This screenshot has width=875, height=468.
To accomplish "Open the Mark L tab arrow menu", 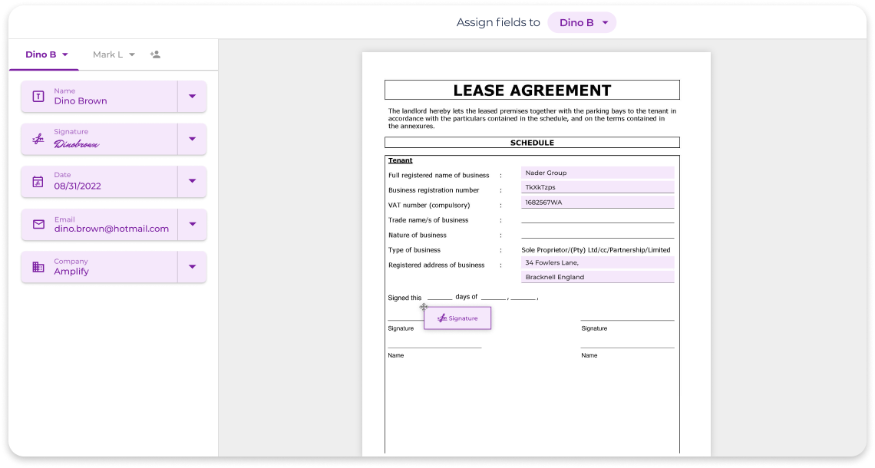I will (132, 54).
